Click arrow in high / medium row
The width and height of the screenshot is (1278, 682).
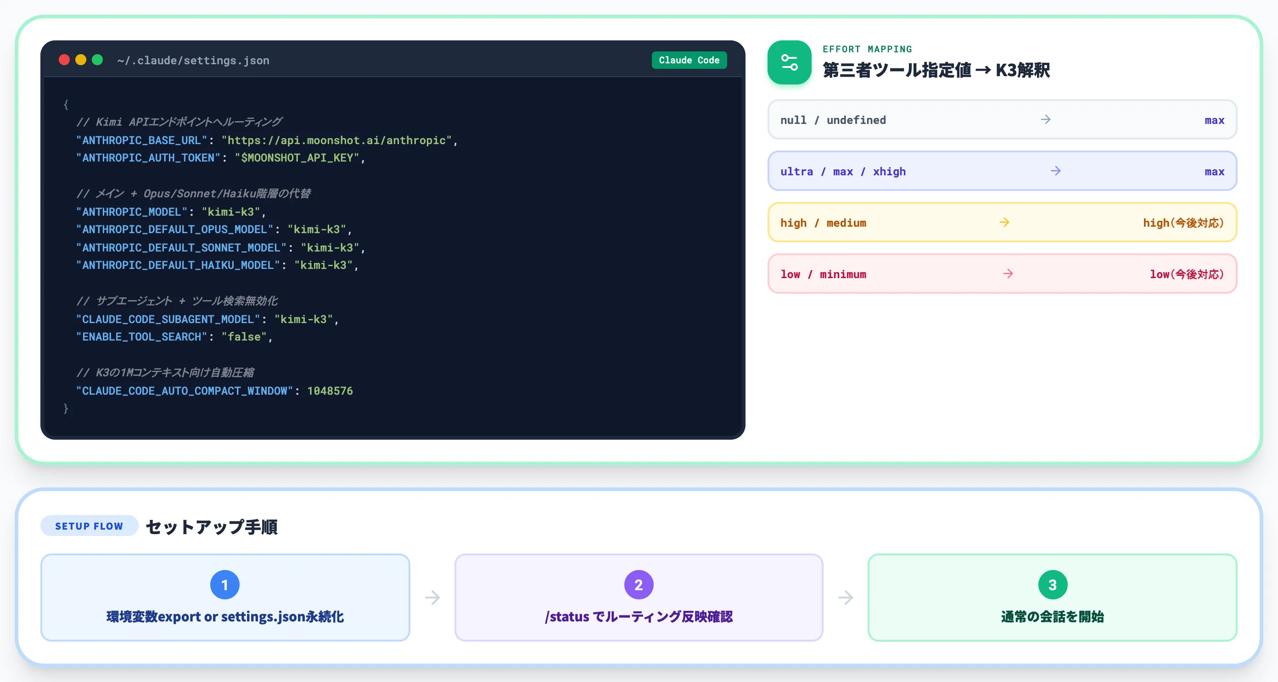click(1005, 222)
